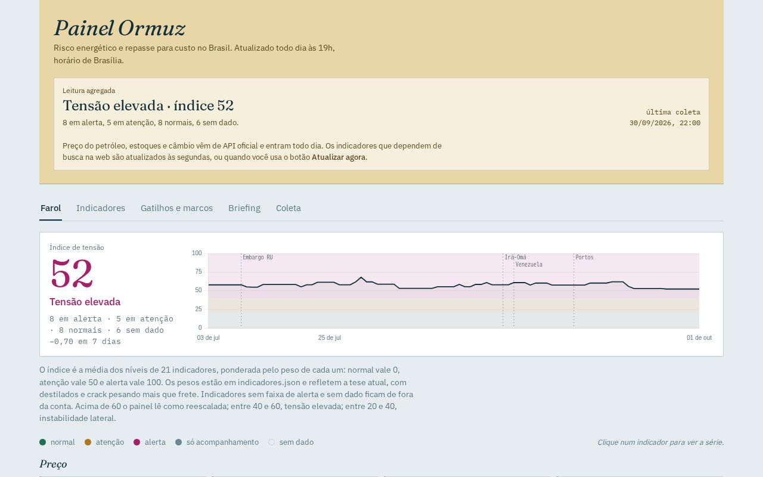Click the Embargo RU chart marker

258,258
